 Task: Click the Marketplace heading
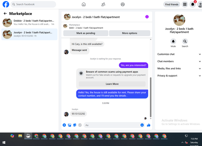pos(21,14)
